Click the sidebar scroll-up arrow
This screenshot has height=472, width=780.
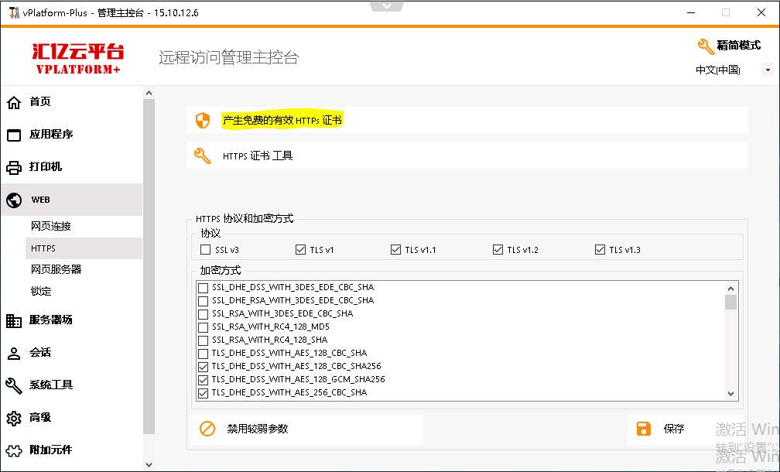149,94
